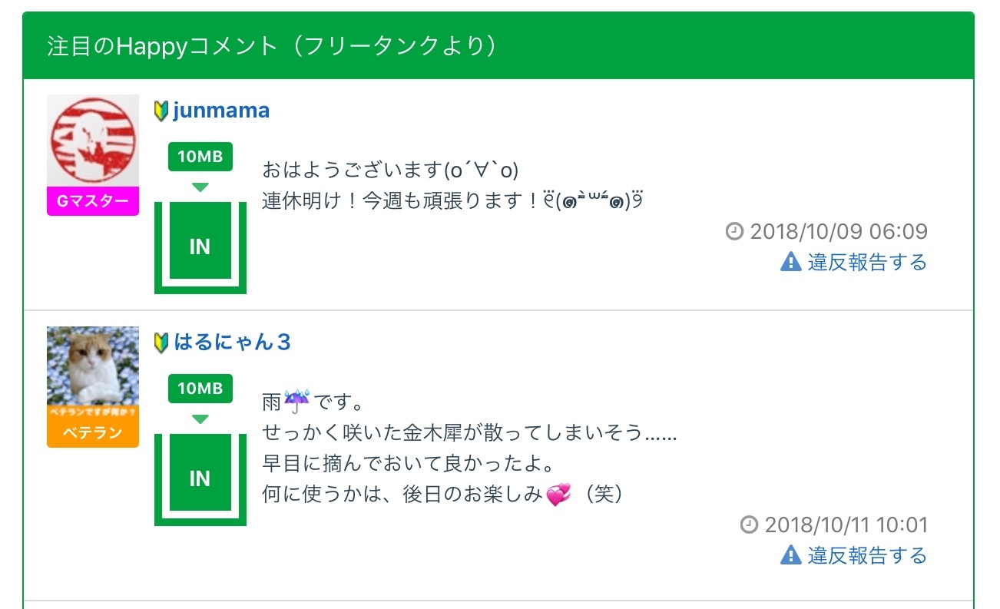Click the 10MB badge in junmama's comment

tap(200, 157)
